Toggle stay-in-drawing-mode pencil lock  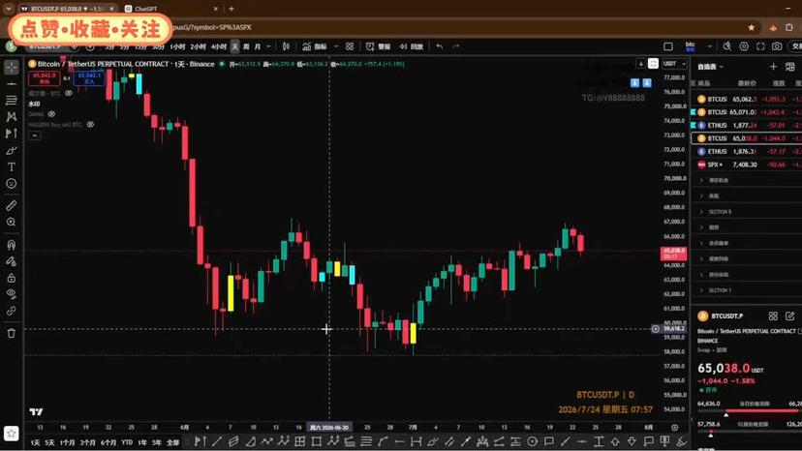click(x=12, y=261)
